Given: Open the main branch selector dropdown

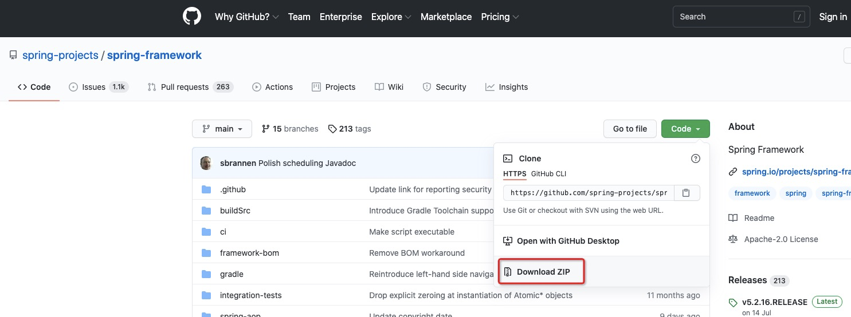Looking at the screenshot, I should coord(222,129).
